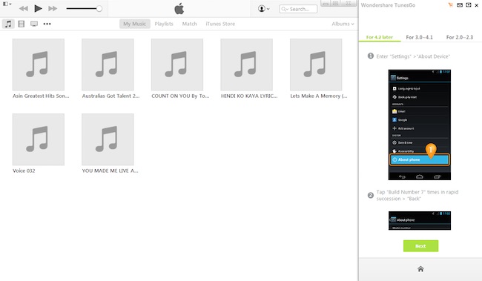Click the fast forward next track button
This screenshot has height=281, width=482.
(53, 9)
